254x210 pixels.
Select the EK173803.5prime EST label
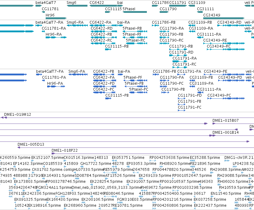point(30,181)
